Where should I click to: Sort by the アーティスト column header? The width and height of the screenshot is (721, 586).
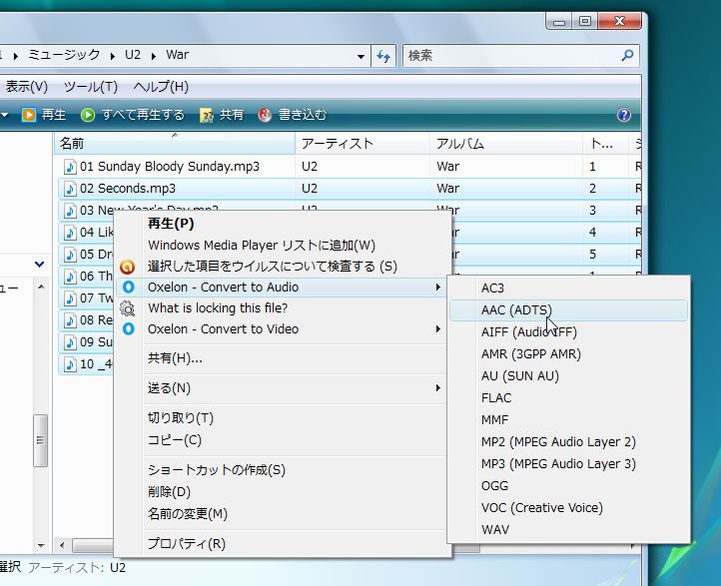point(362,144)
